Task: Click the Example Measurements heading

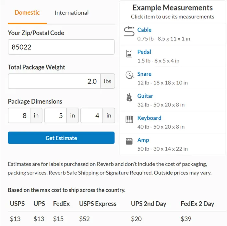Action: pos(173,8)
